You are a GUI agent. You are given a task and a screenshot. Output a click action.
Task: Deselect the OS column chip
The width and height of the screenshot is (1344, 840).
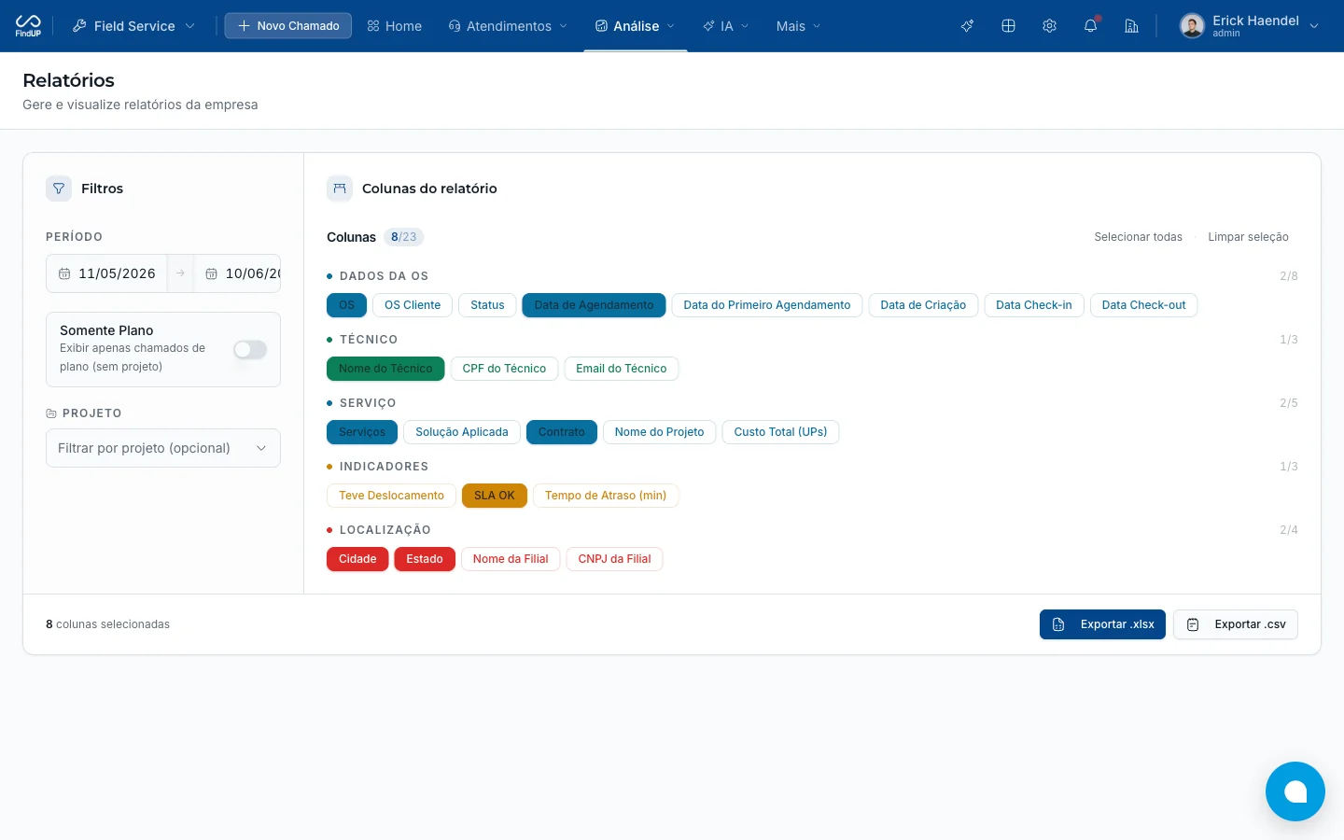346,305
